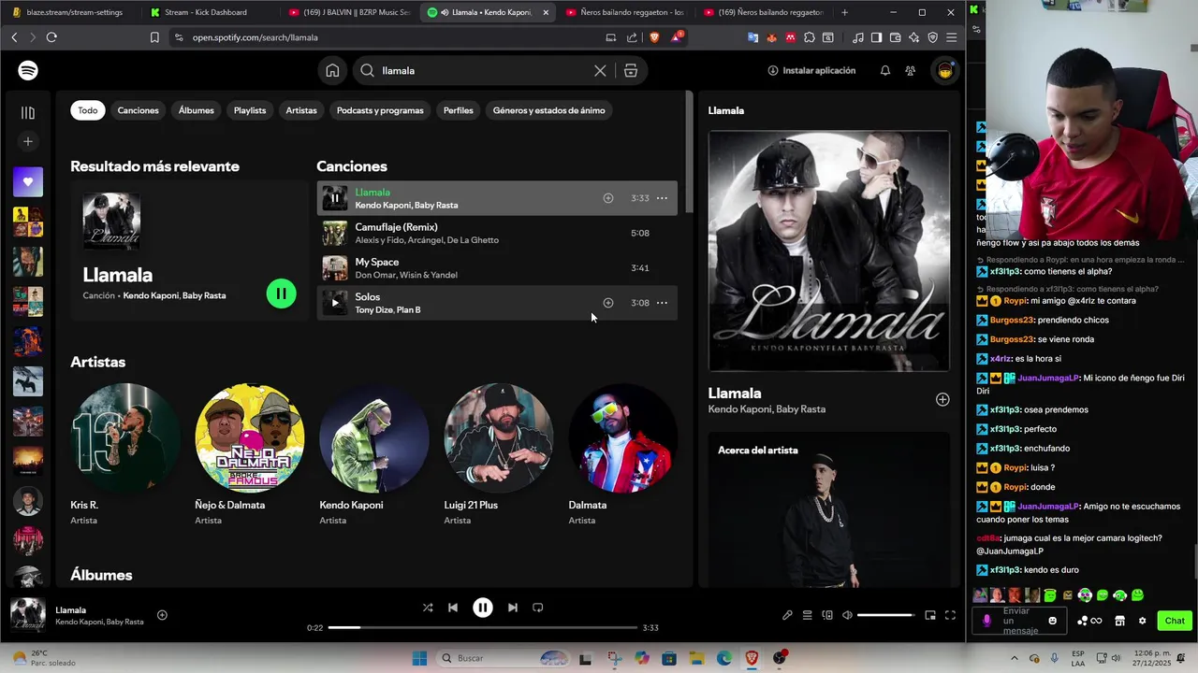
Task: Mute Spotify with speaker icon
Action: click(x=847, y=615)
